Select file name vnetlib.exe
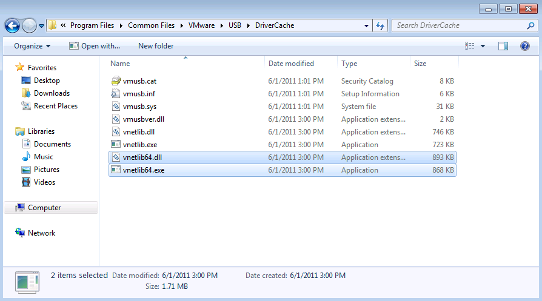The height and width of the screenshot is (301, 542). (x=140, y=145)
